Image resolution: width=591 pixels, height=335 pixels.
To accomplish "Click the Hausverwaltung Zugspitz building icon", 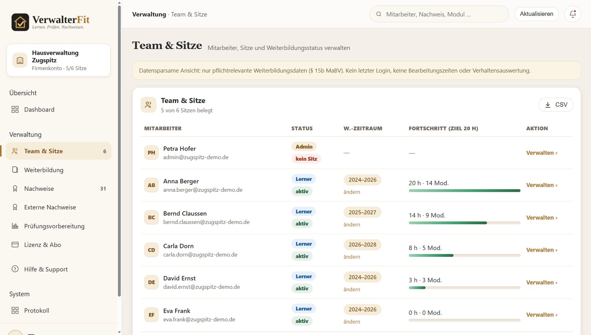I will pyautogui.click(x=20, y=60).
